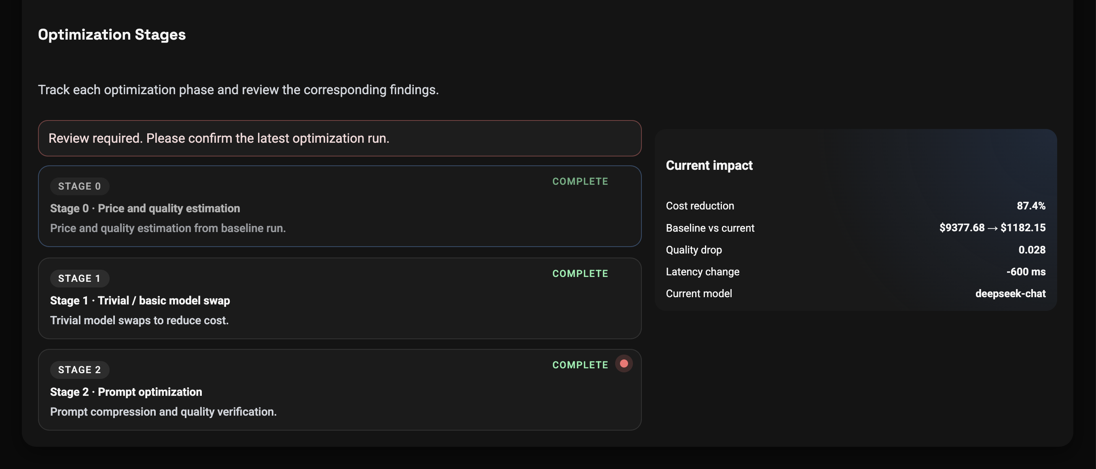1096x469 pixels.
Task: Expand the Stage 1 Trivial model swap card
Action: point(341,299)
